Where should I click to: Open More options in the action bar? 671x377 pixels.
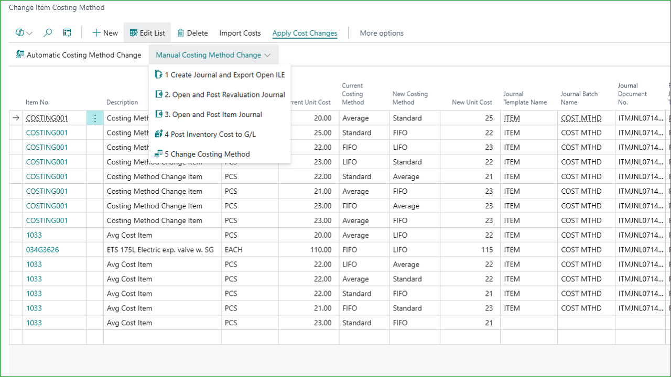coord(382,33)
